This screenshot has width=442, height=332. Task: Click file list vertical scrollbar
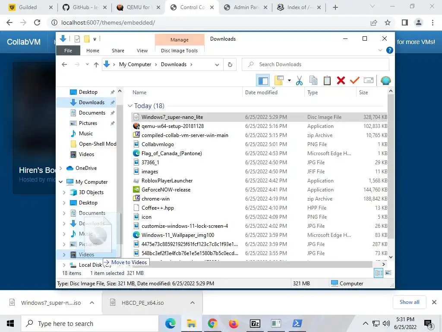391,166
